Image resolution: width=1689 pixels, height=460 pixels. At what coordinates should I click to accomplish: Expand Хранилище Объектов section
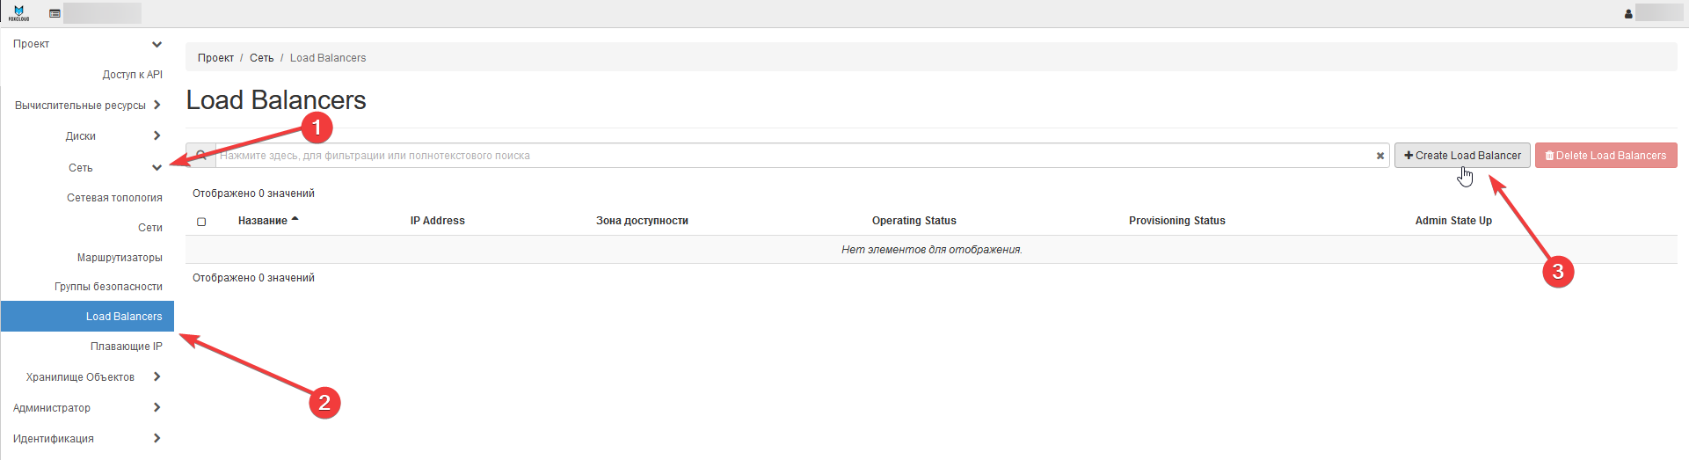click(x=157, y=376)
